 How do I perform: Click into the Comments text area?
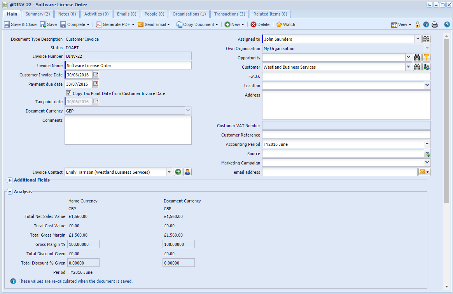pyautogui.click(x=128, y=130)
